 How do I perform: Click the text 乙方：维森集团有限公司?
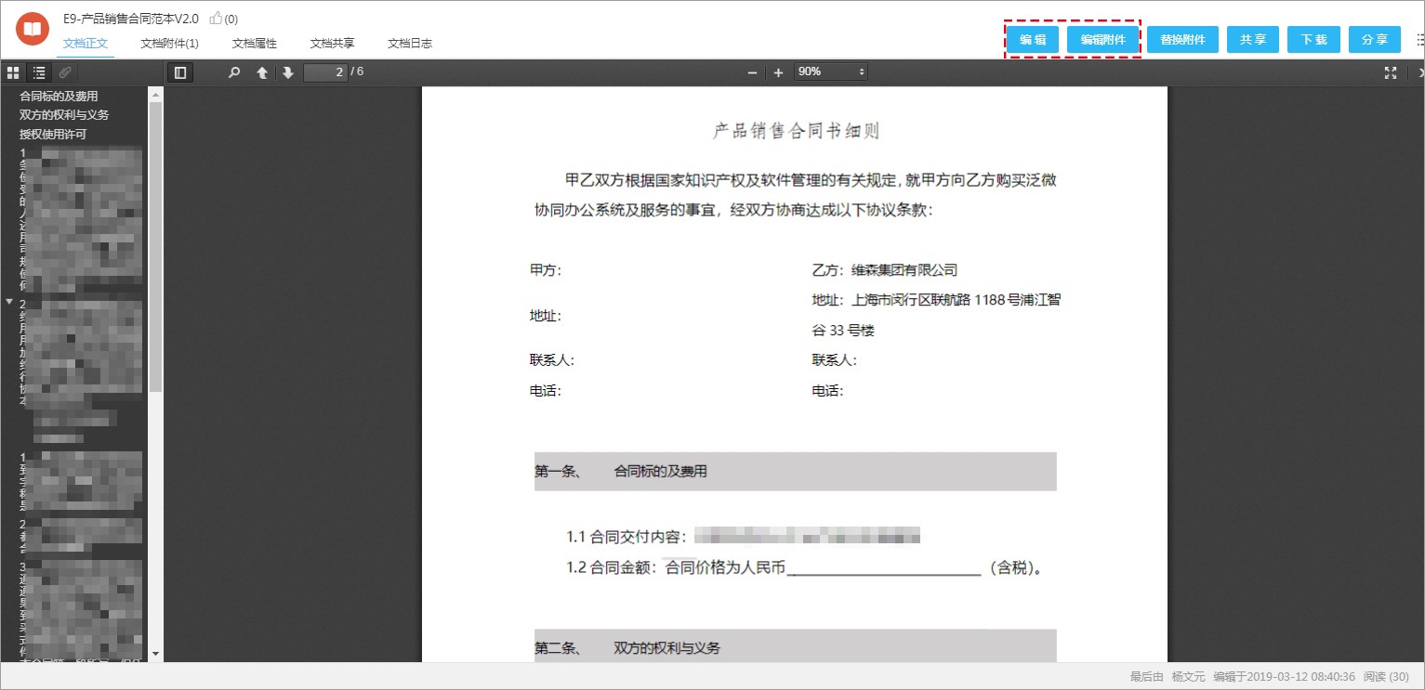coord(884,270)
